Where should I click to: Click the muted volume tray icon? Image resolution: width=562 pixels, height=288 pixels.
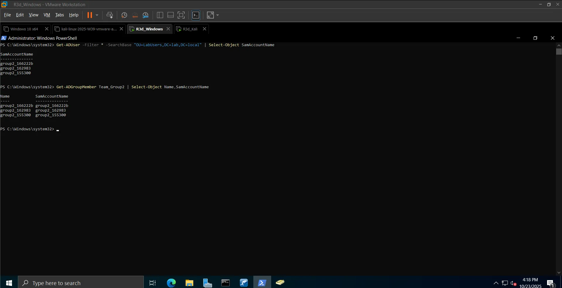tap(513, 283)
